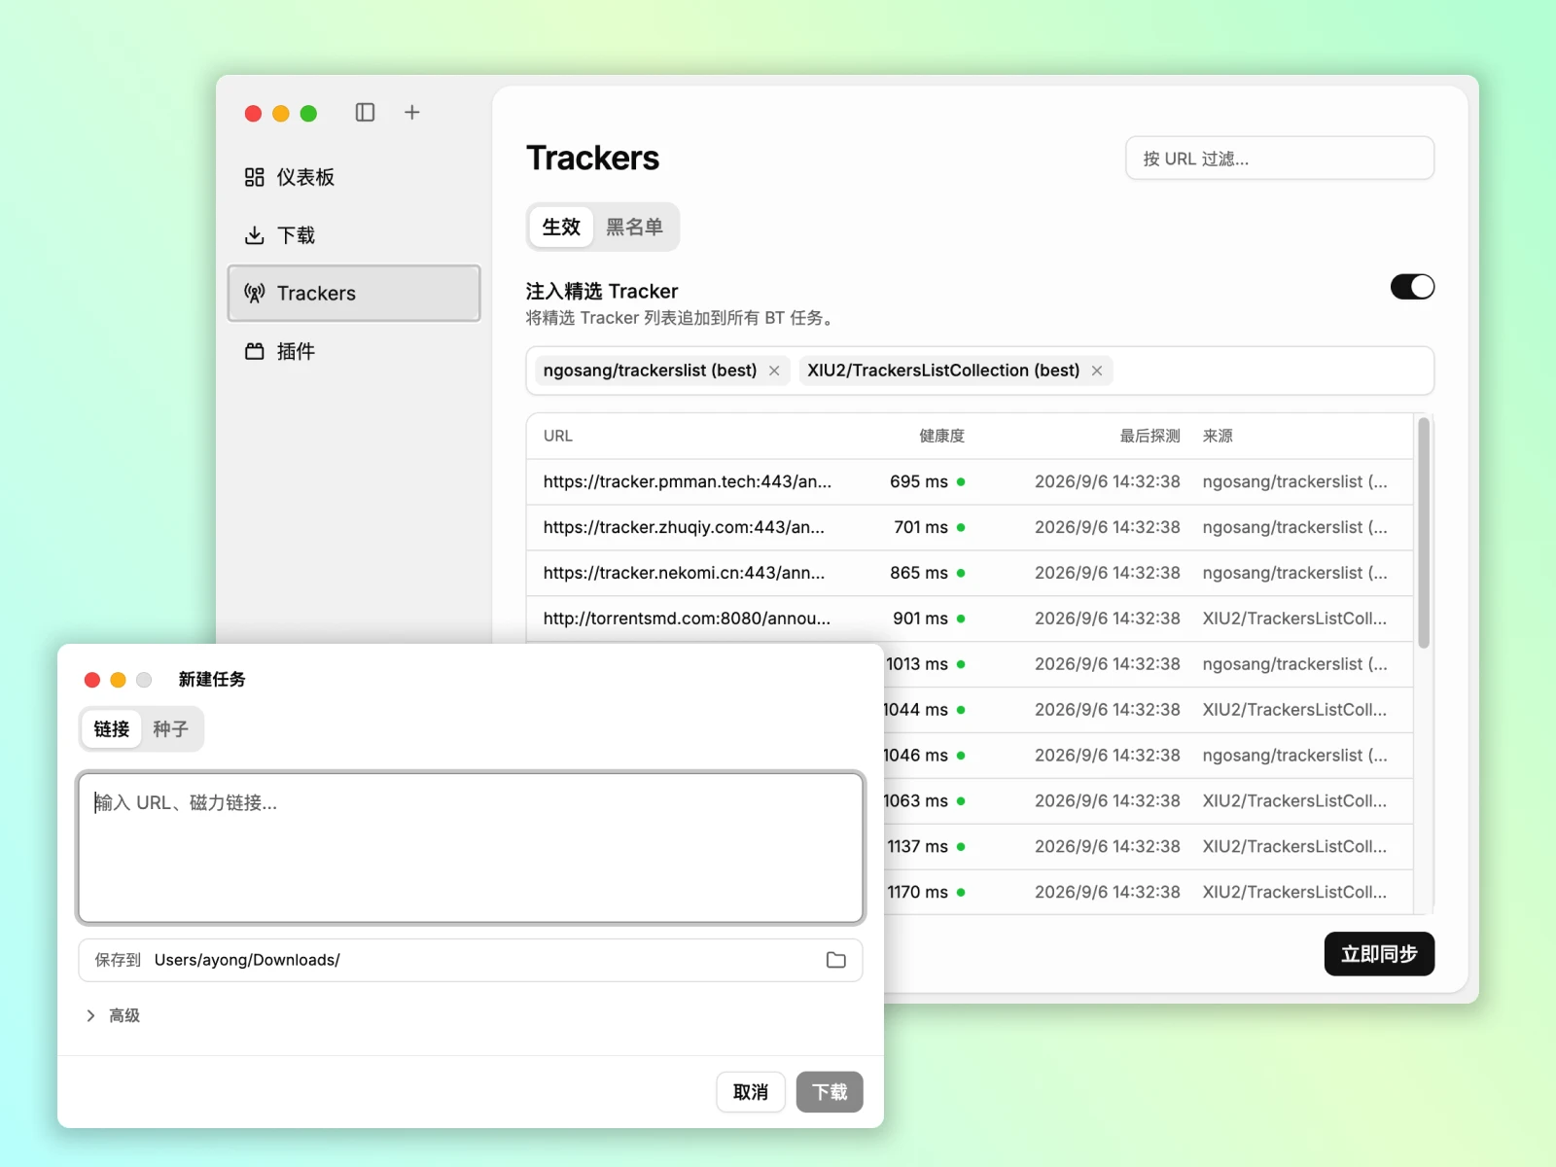Click the 1137 ms health value
The image size is (1556, 1167).
coord(917,846)
